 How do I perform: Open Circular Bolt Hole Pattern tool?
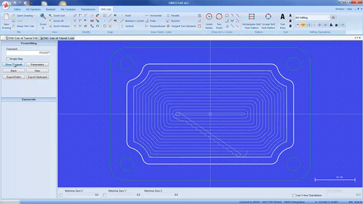coord(268,21)
